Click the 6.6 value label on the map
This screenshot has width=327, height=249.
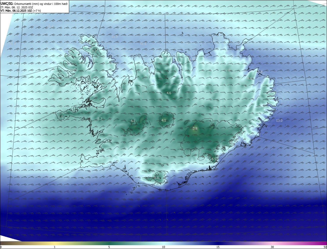pyautogui.click(x=250, y=78)
